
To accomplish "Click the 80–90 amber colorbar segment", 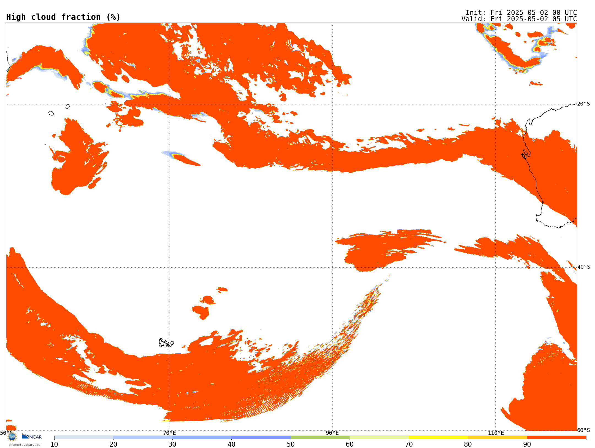I will pos(497,438).
